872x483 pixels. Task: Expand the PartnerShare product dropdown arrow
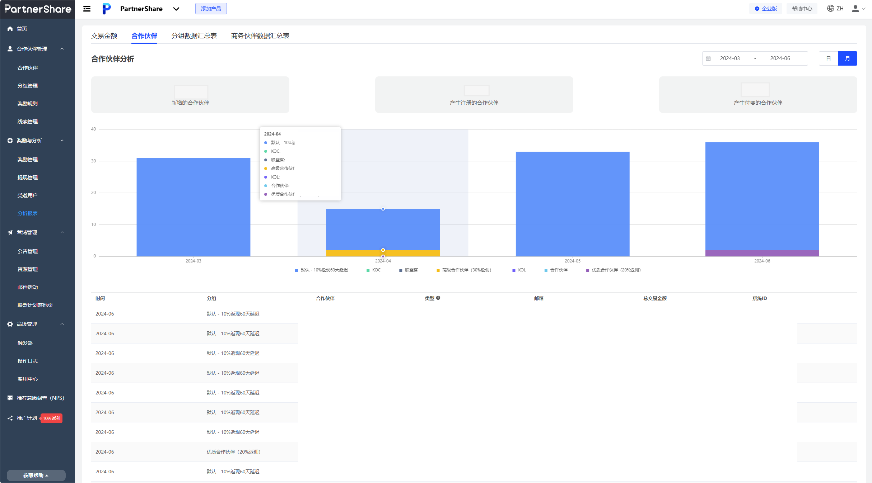[x=176, y=9]
